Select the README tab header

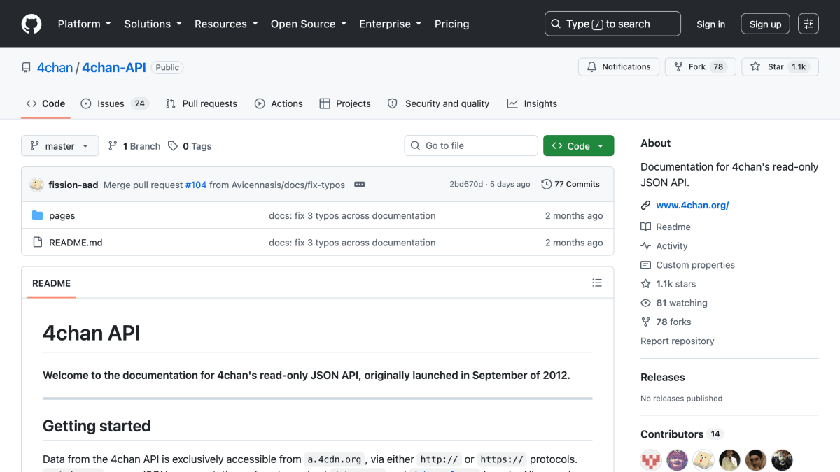[x=52, y=283]
